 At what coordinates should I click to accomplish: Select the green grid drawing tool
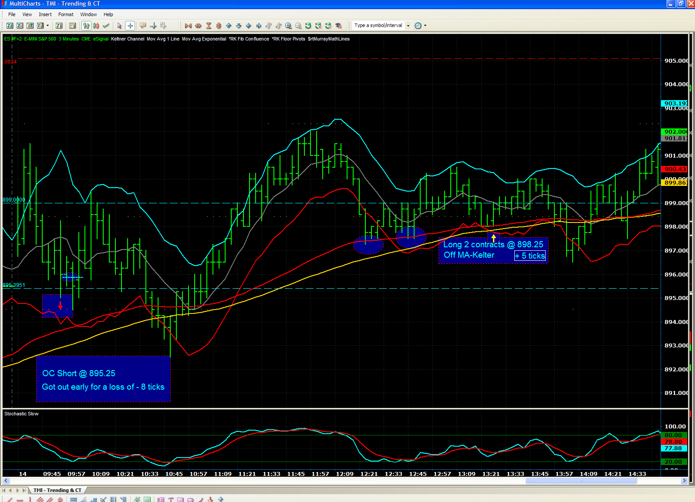(147, 499)
